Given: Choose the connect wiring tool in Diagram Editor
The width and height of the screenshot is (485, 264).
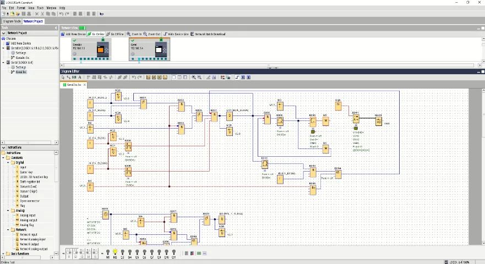Looking at the screenshot, I should pos(68,78).
